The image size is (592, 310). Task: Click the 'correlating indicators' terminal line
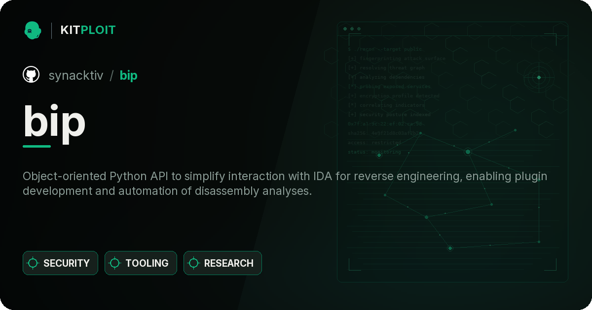[386, 105]
